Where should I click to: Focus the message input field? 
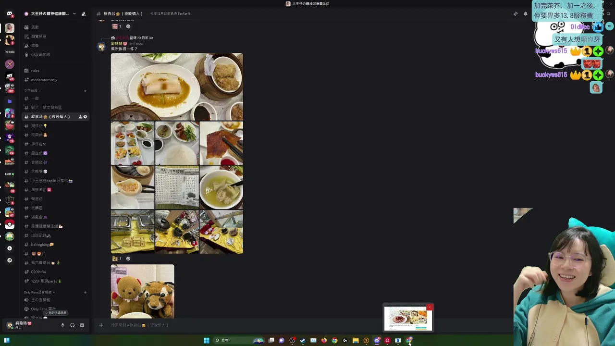point(307,325)
